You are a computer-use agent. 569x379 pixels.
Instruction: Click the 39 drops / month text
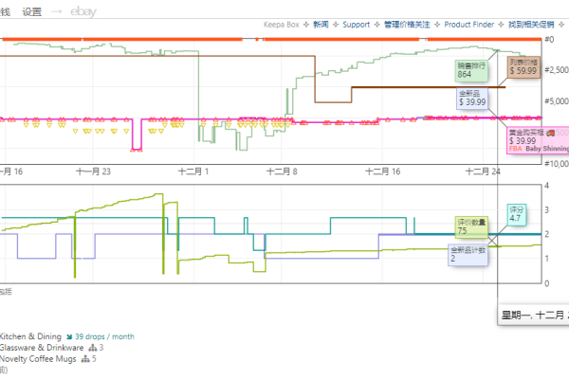click(104, 336)
